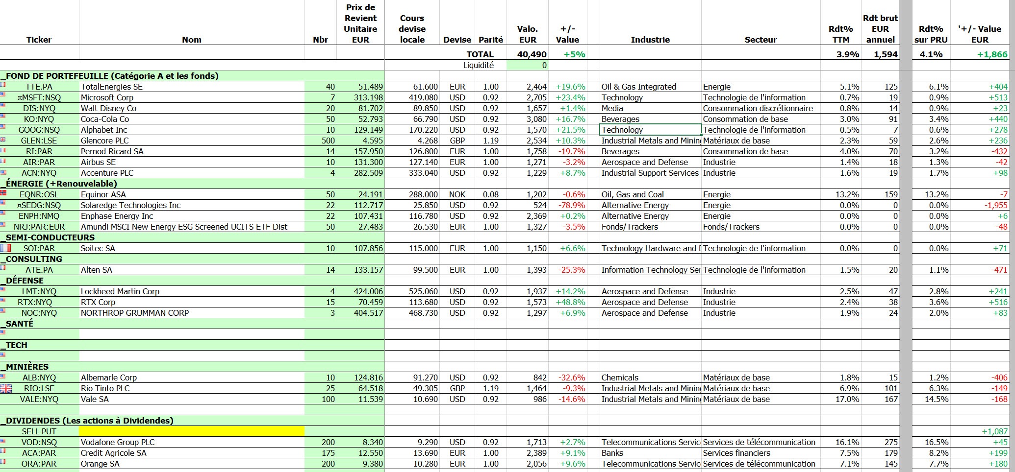Click the flag icon next to TTE.PA
This screenshot has height=472, width=1015.
click(x=2, y=85)
